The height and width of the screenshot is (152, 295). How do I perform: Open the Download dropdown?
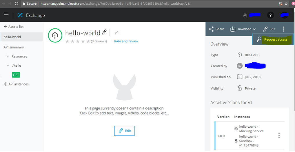pos(243,29)
